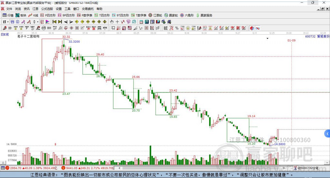Screen dimensions: 330x178
Task: Open the 帮助 menu
Action: pyautogui.click(x=99, y=9)
